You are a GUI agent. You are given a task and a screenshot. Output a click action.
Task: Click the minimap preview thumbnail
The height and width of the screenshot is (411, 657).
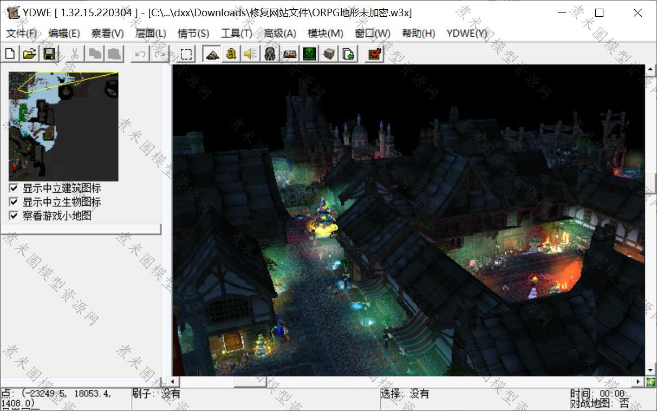[x=63, y=126]
